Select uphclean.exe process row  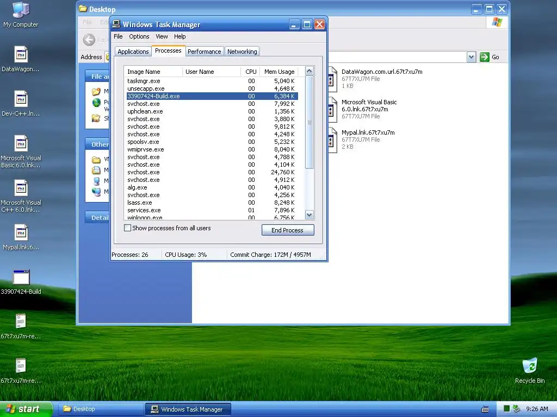(x=212, y=111)
